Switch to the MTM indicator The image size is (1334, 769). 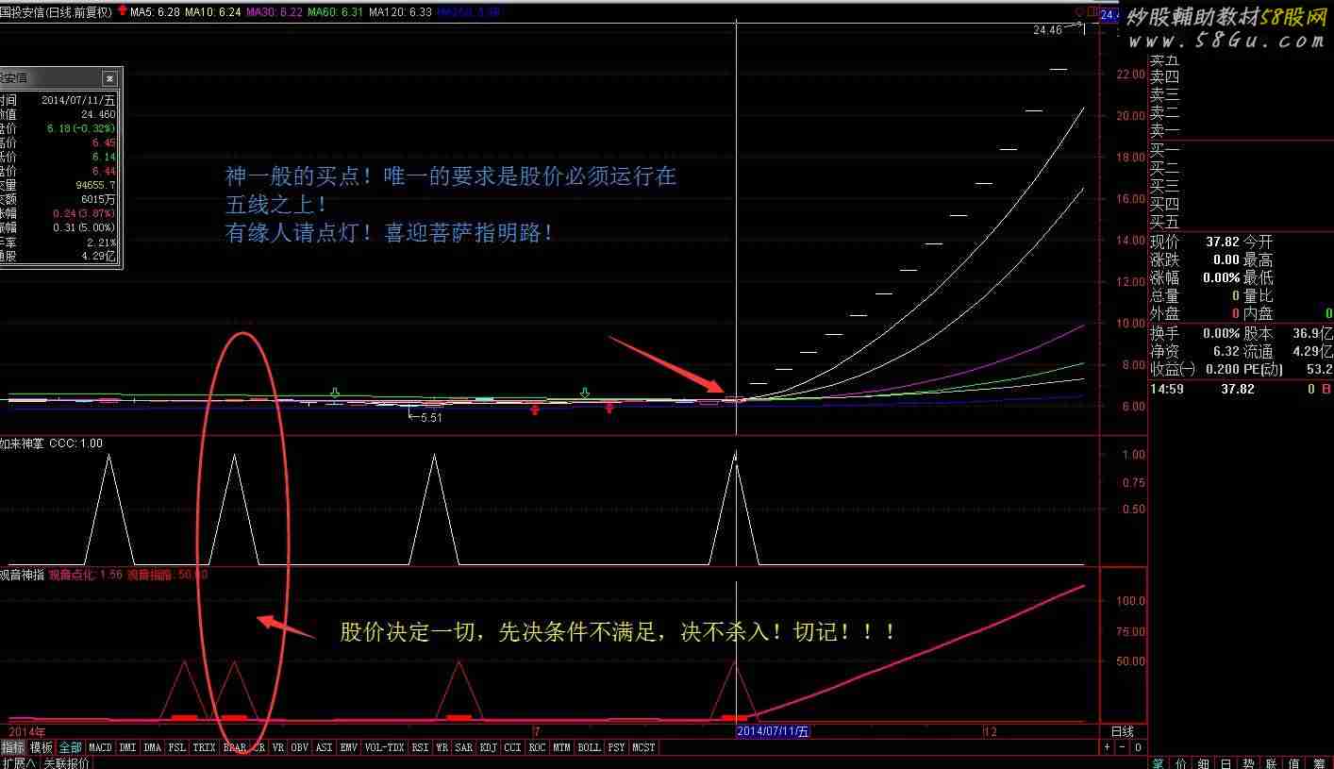pos(561,747)
